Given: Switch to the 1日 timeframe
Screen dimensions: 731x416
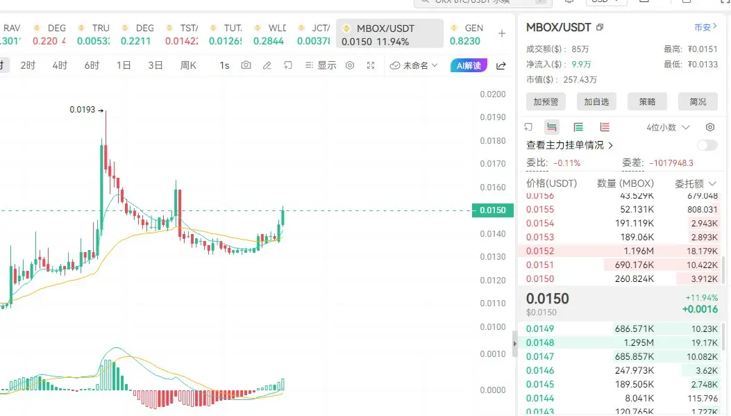Looking at the screenshot, I should click(124, 65).
